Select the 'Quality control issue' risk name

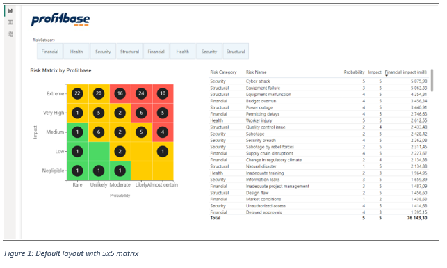(266, 127)
